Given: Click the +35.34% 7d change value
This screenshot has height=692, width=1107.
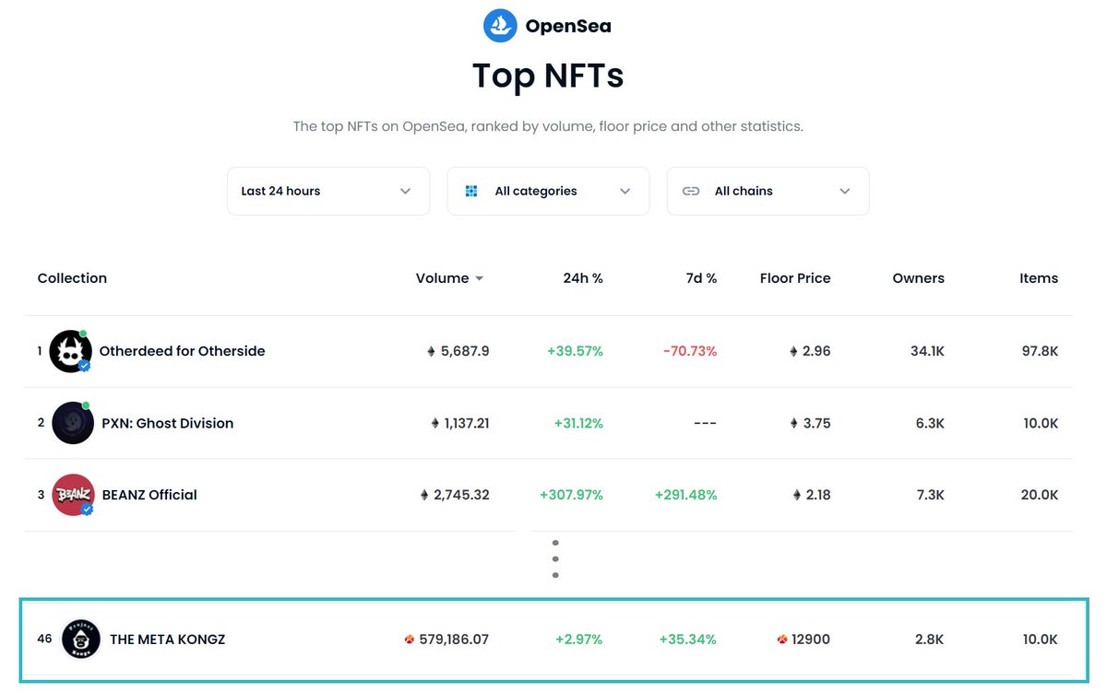Looking at the screenshot, I should pos(687,639).
